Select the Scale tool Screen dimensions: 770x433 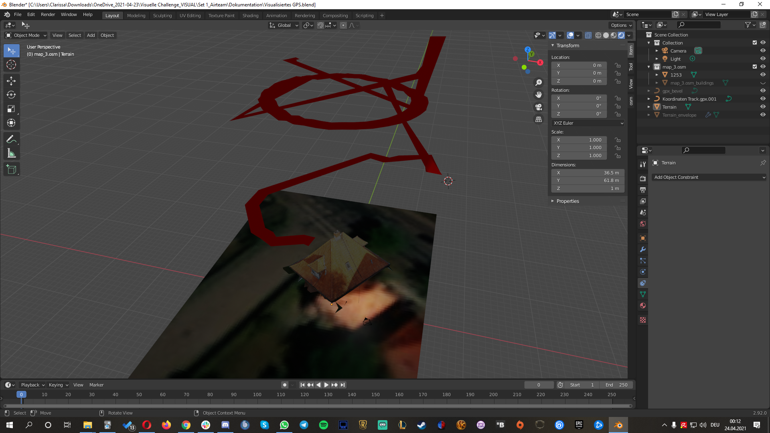click(x=11, y=109)
